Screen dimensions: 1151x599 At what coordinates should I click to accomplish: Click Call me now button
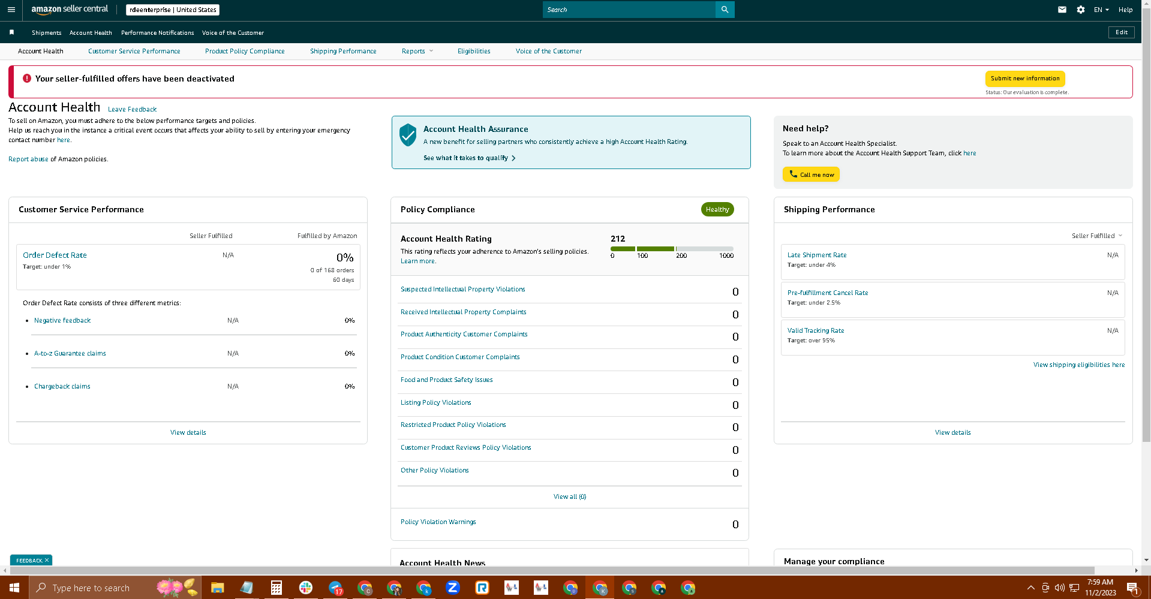[x=811, y=174]
